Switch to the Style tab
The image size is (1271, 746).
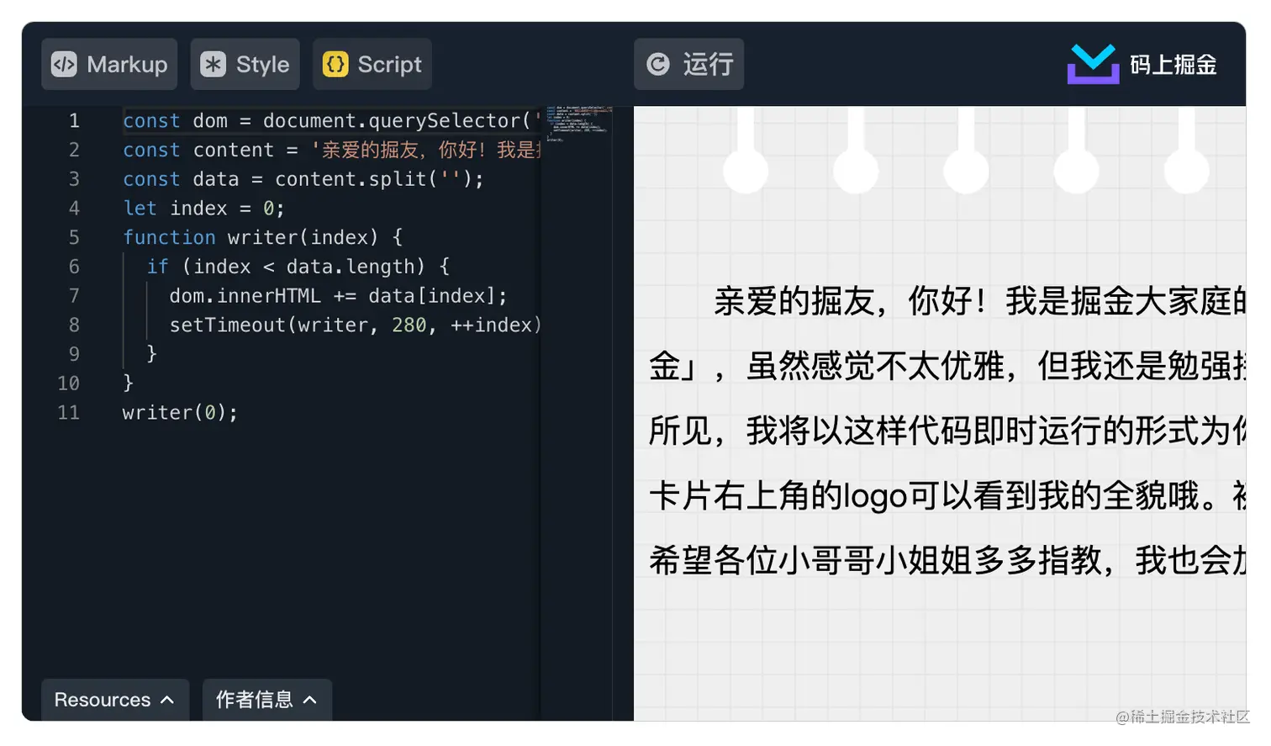click(x=245, y=65)
